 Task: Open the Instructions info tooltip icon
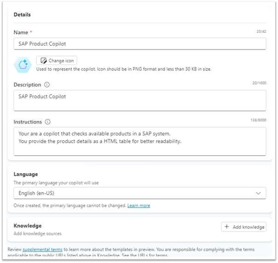48,122
